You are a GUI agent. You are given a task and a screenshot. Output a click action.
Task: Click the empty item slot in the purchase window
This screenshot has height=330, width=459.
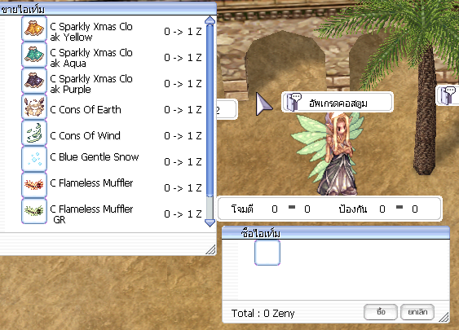click(x=267, y=253)
